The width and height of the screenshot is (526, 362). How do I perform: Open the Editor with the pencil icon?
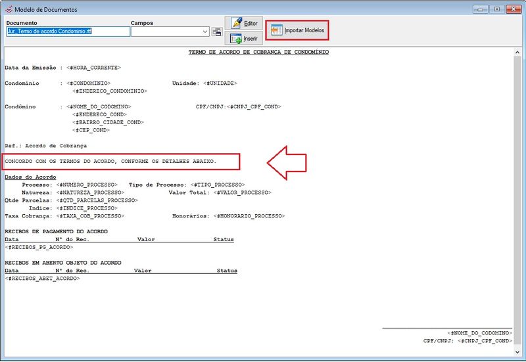[243, 23]
